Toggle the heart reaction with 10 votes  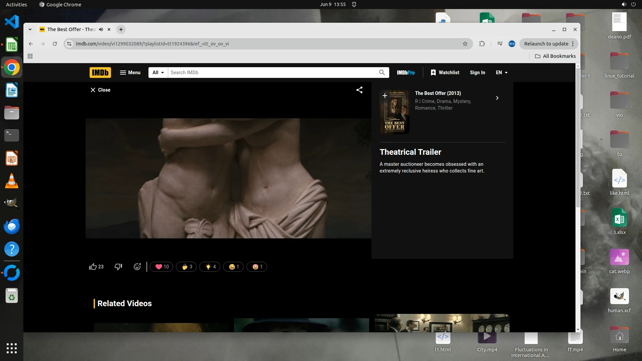162,267
